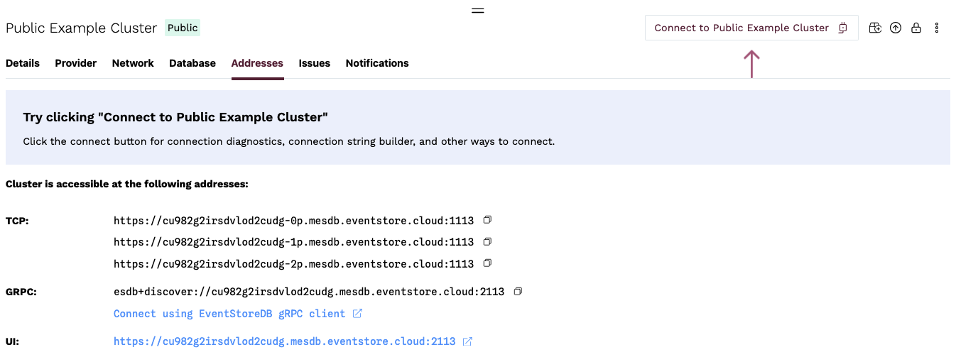Image resolution: width=956 pixels, height=357 pixels.
Task: Switch to the Provider tab
Action: click(x=75, y=63)
